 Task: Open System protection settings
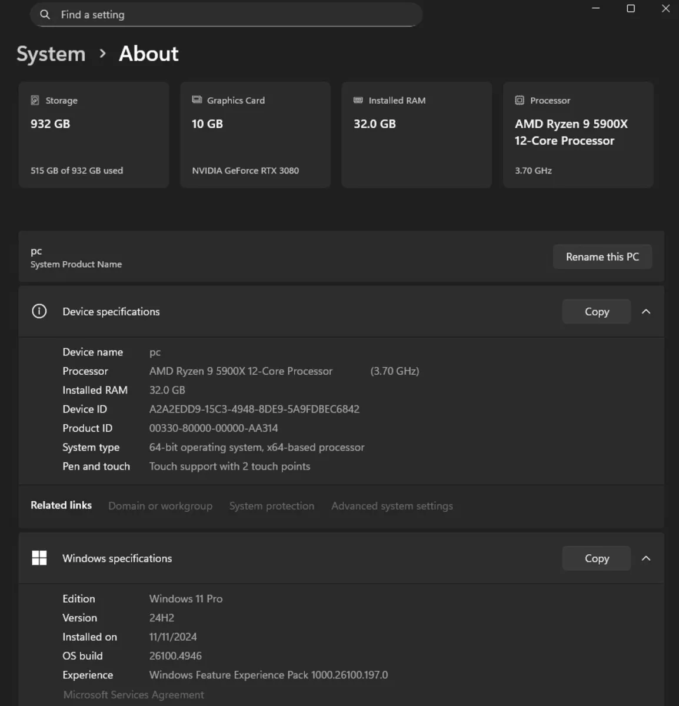click(x=271, y=505)
